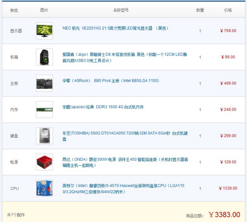Open the ASRock B85 Pro4 motherboard link

tap(111, 81)
